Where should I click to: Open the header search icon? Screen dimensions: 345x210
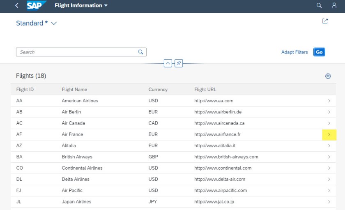(319, 6)
